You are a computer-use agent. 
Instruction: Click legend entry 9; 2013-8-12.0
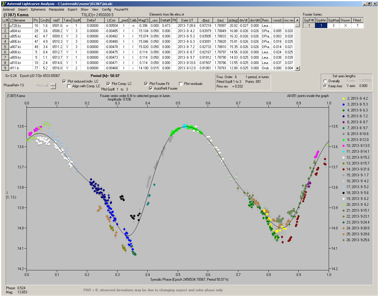click(355, 140)
